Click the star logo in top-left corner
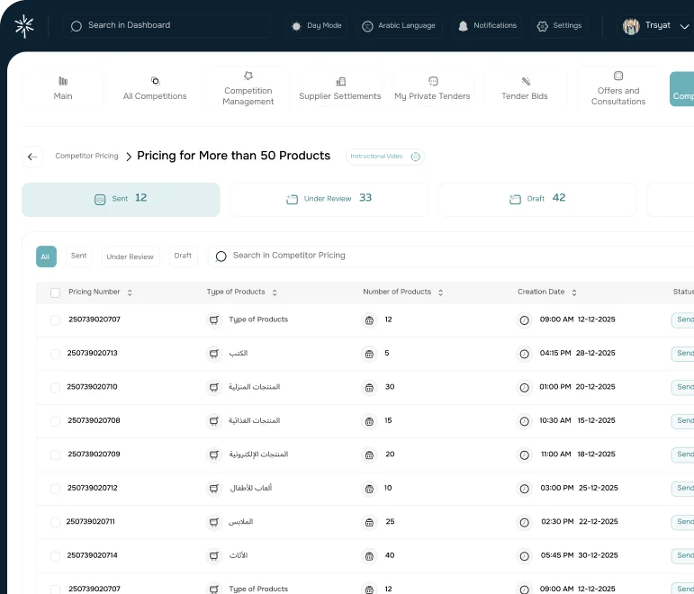 point(24,26)
